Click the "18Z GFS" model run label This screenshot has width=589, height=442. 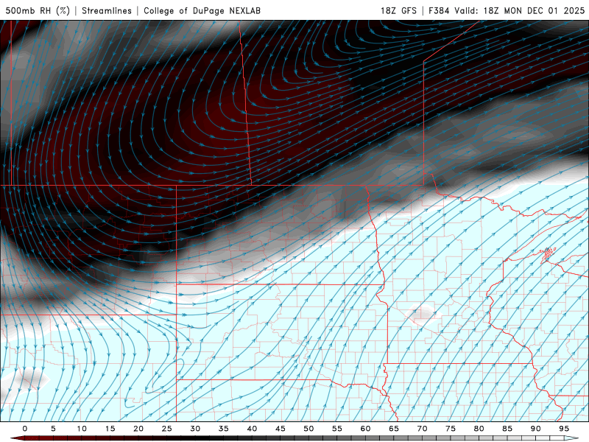[398, 10]
